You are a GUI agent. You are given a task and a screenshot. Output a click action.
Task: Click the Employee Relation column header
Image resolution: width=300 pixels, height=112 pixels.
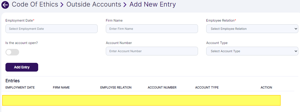point(116,87)
